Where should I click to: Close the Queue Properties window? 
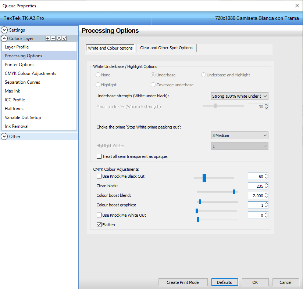point(297,6)
